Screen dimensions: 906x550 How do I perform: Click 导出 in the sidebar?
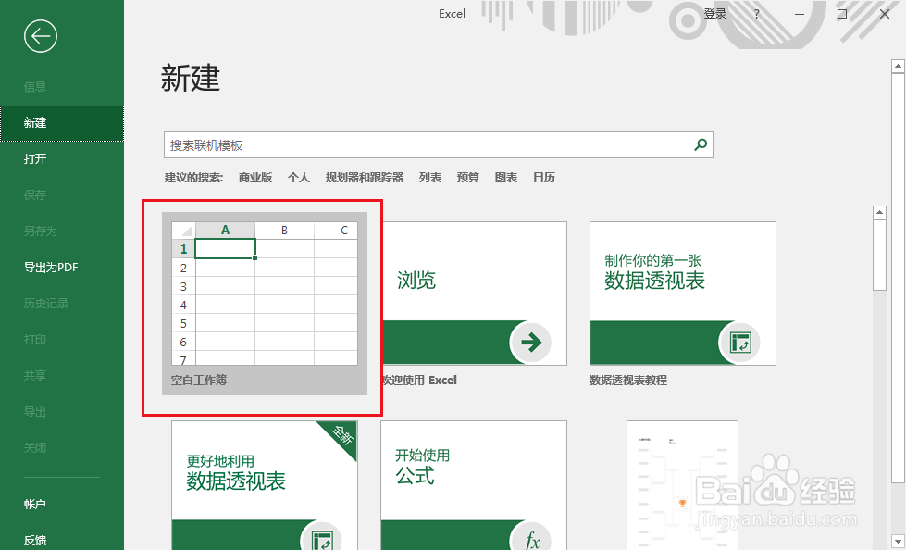click(x=34, y=412)
